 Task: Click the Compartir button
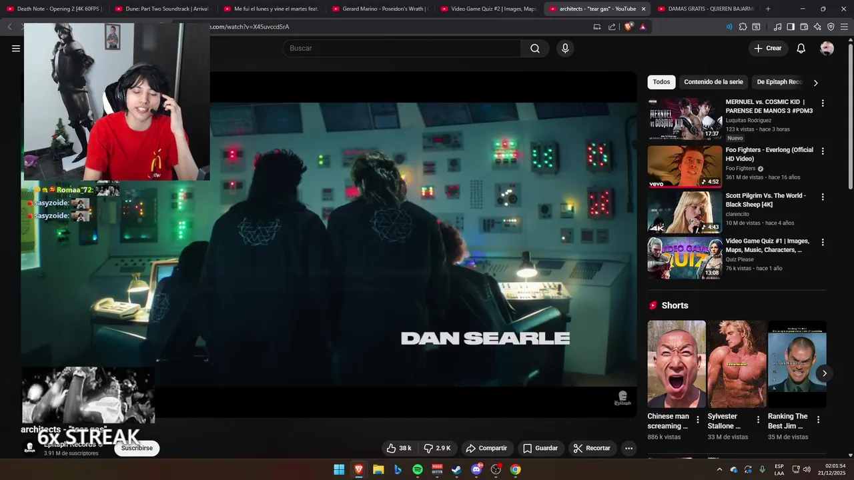[x=486, y=448]
